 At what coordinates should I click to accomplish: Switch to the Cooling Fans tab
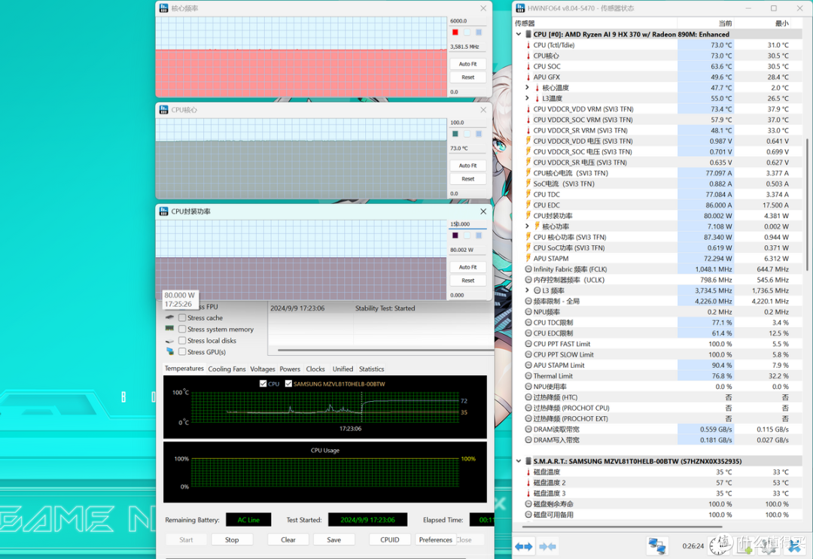tap(227, 369)
